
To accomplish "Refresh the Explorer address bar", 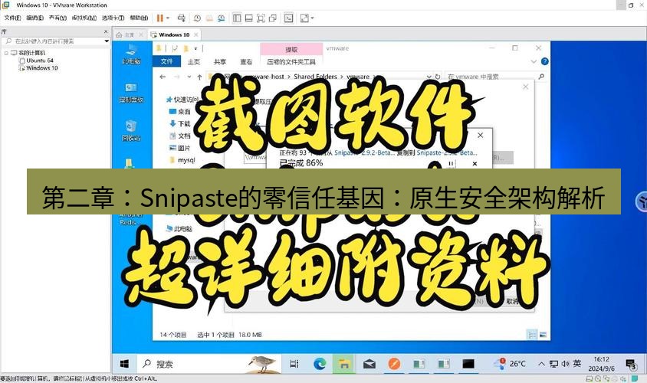I will coord(438,77).
